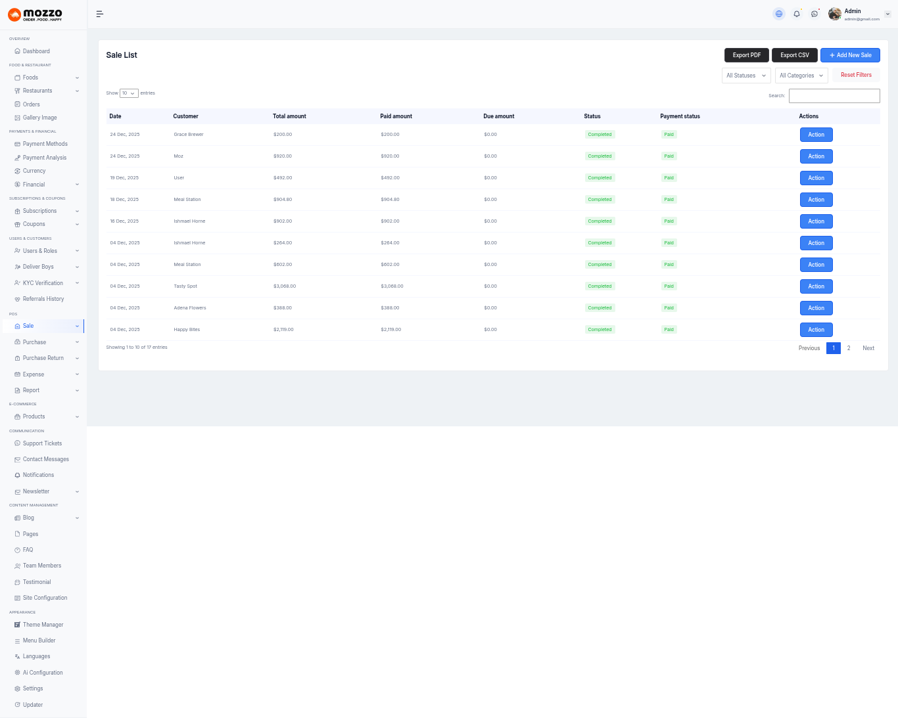The width and height of the screenshot is (898, 718).
Task: Click the Theme Manager icon in sidebar
Action: (17, 625)
